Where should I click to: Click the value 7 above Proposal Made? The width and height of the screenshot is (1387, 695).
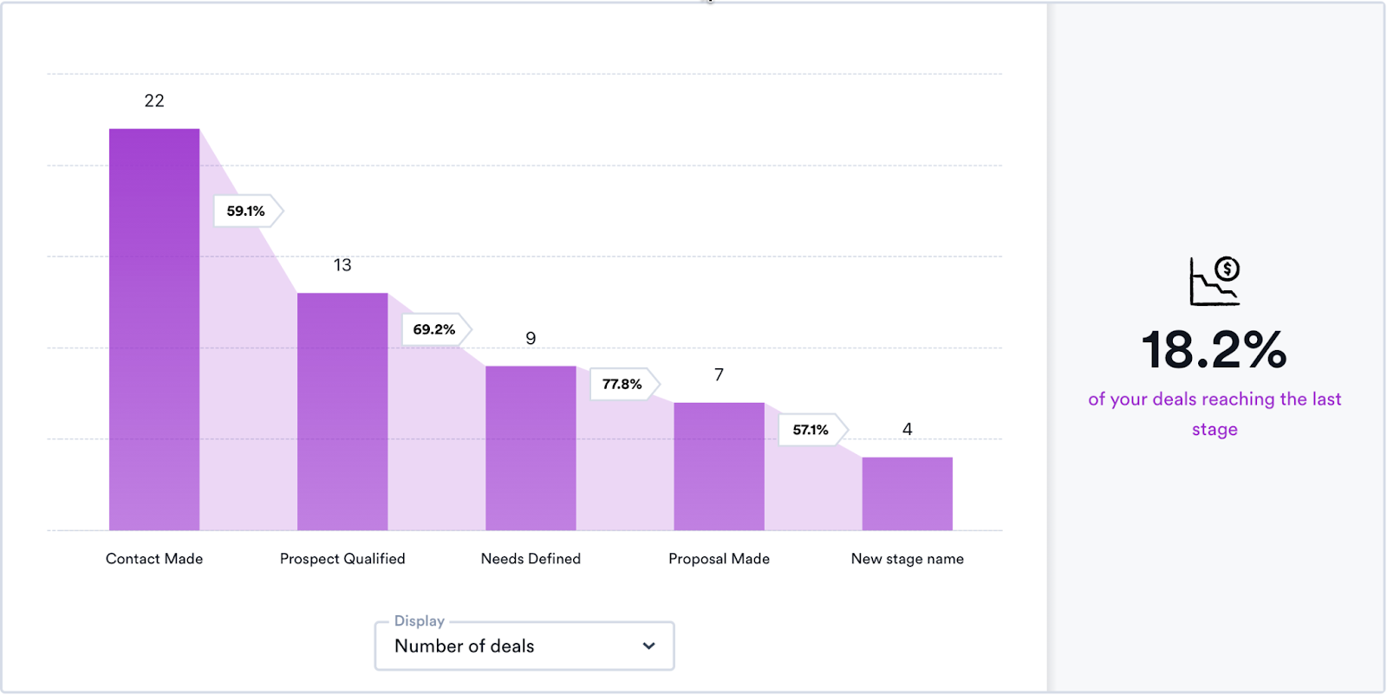(x=719, y=374)
